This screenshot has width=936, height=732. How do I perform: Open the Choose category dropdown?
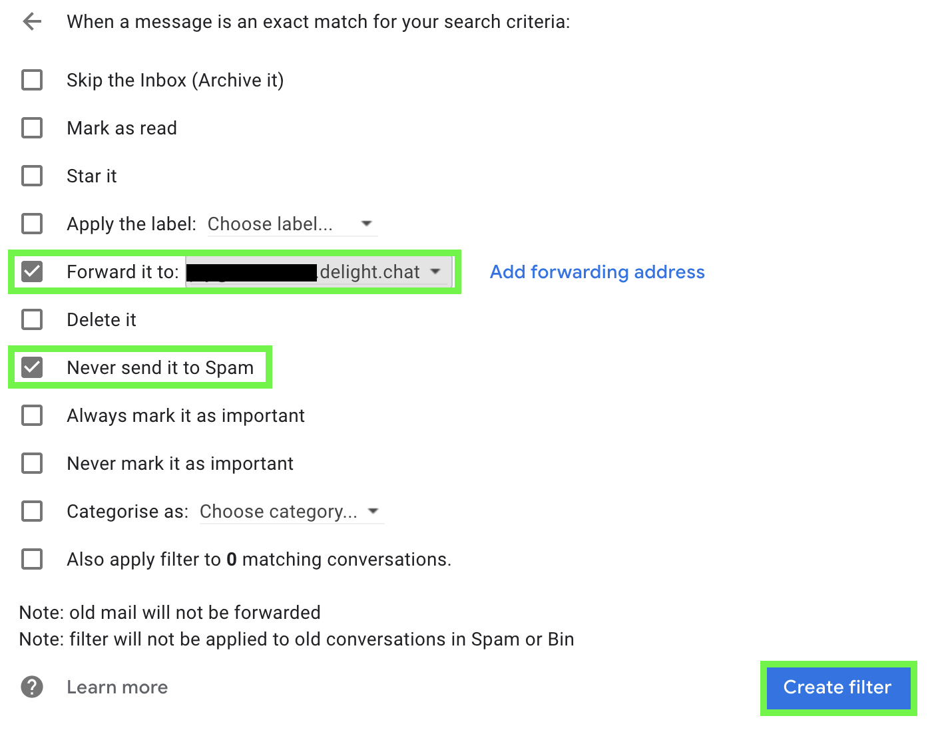(x=290, y=512)
